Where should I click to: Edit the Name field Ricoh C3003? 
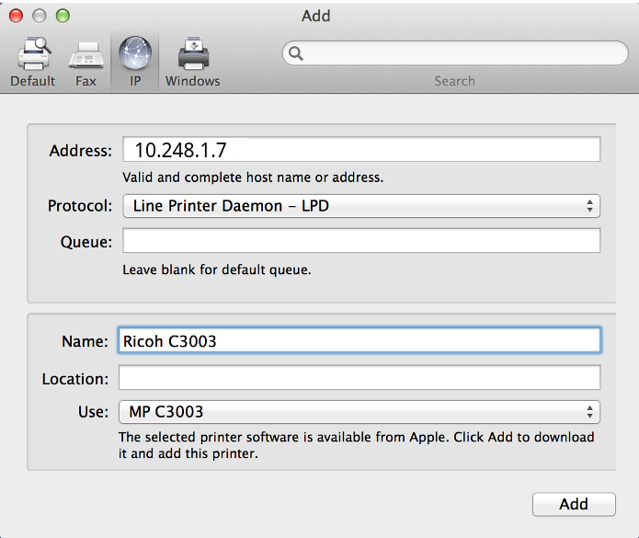click(359, 340)
